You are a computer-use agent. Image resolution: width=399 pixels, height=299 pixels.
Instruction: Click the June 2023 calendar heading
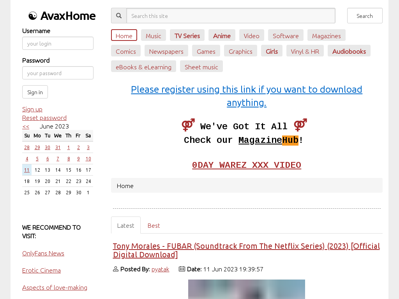pos(54,127)
